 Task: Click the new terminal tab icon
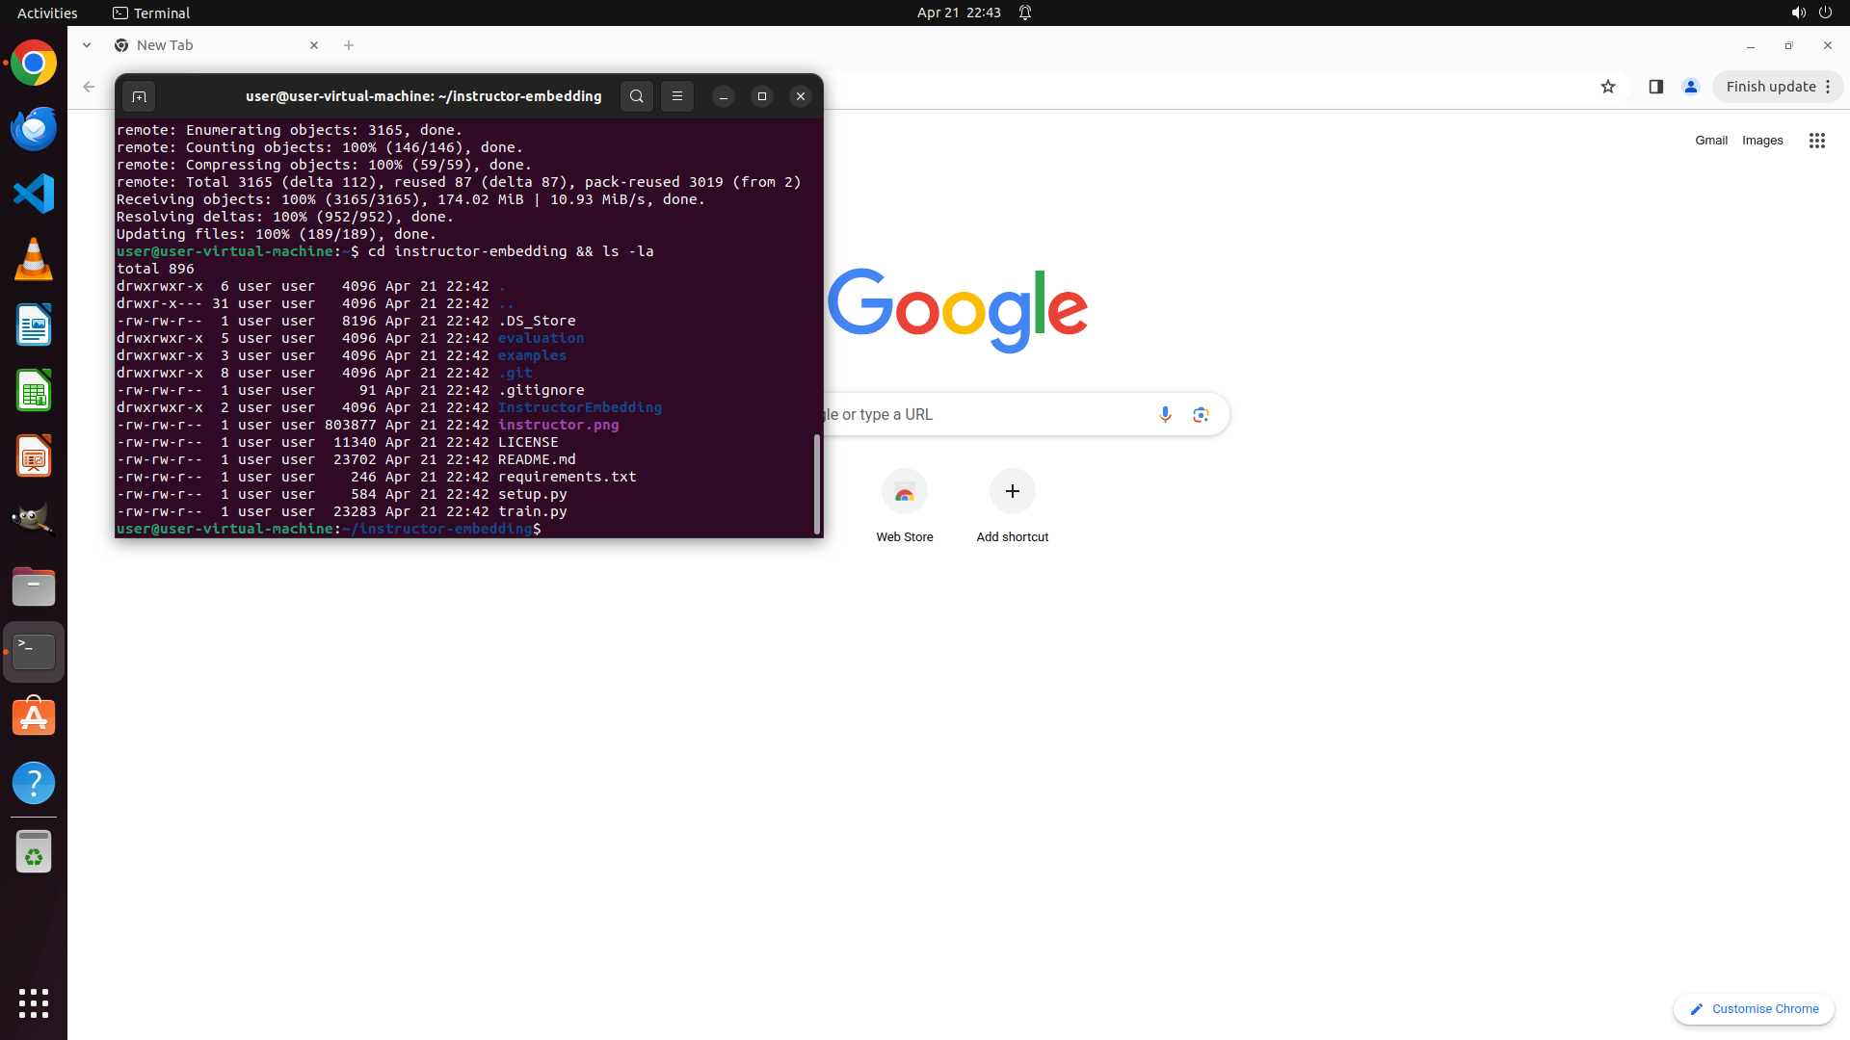pos(139,96)
